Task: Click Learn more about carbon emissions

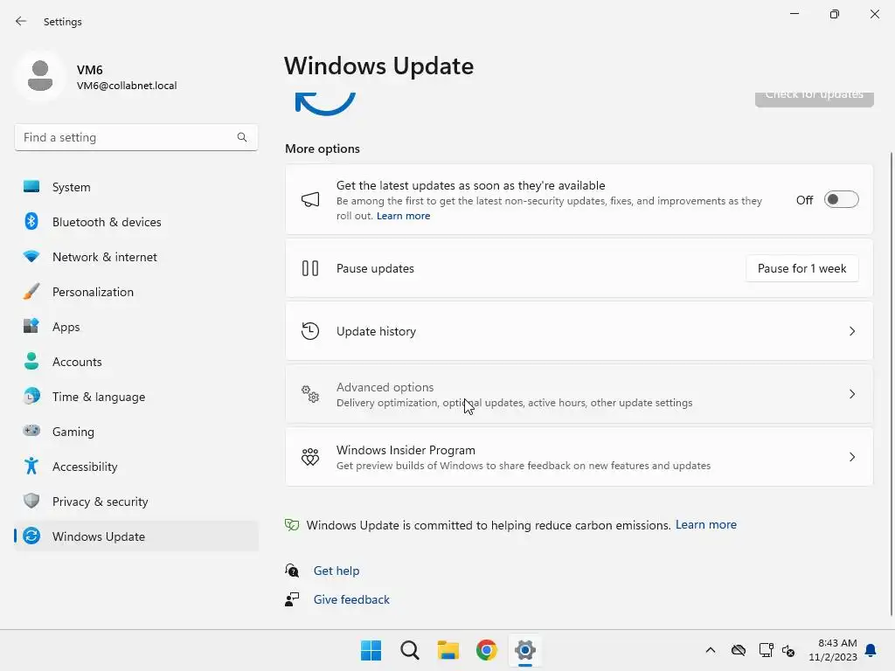Action: 706,524
